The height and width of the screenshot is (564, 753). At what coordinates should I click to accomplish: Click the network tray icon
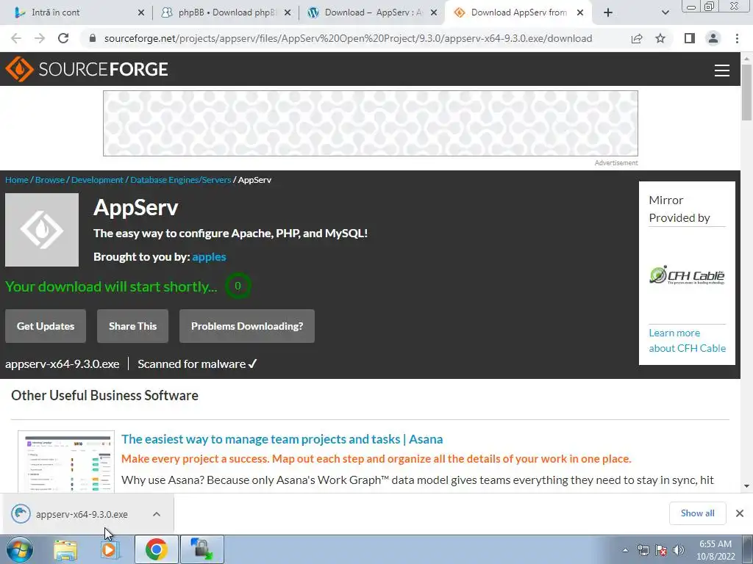pos(643,551)
